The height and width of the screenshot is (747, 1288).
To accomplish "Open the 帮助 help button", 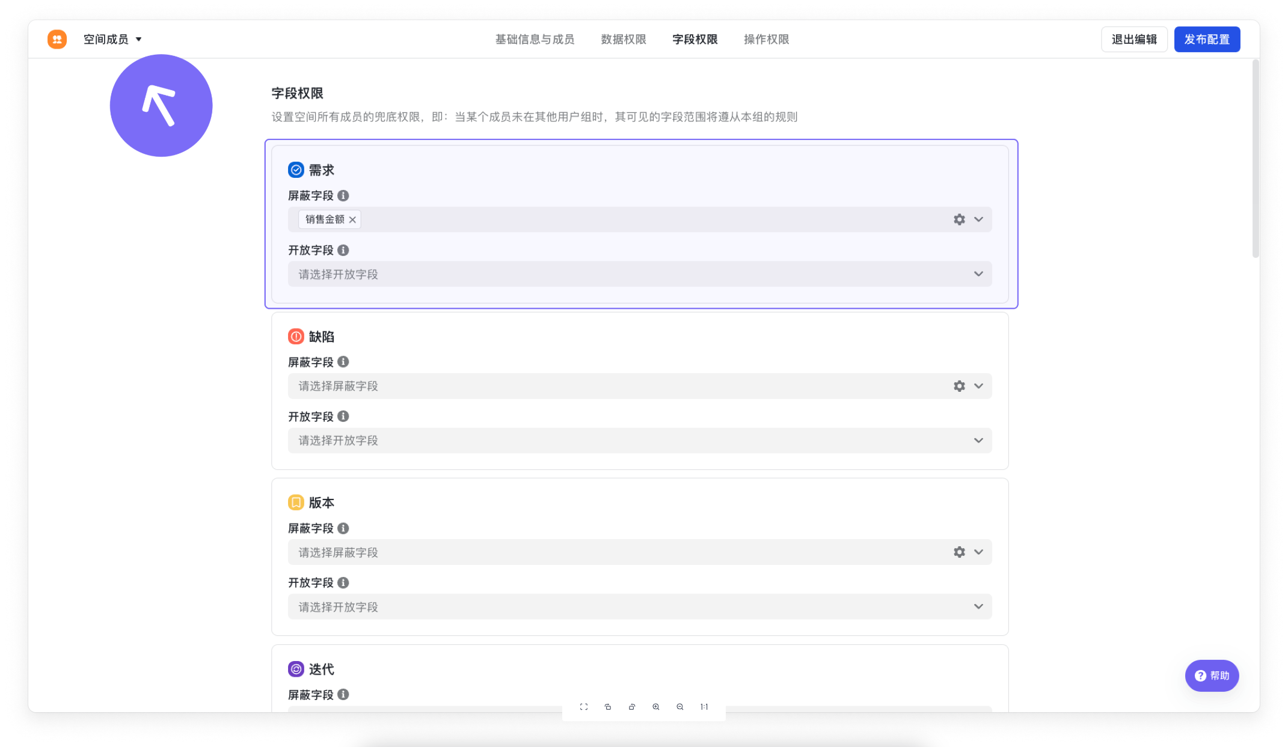I will point(1212,675).
